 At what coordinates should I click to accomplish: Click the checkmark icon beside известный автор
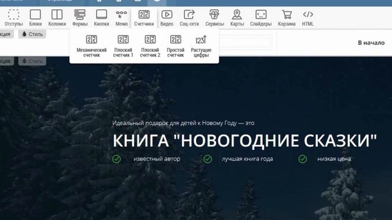(116, 159)
